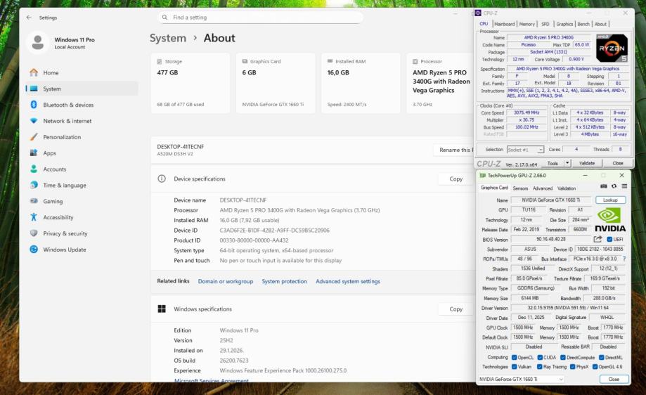The width and height of the screenshot is (646, 395).
Task: Click Windows specifications logo icon
Action: pyautogui.click(x=162, y=309)
